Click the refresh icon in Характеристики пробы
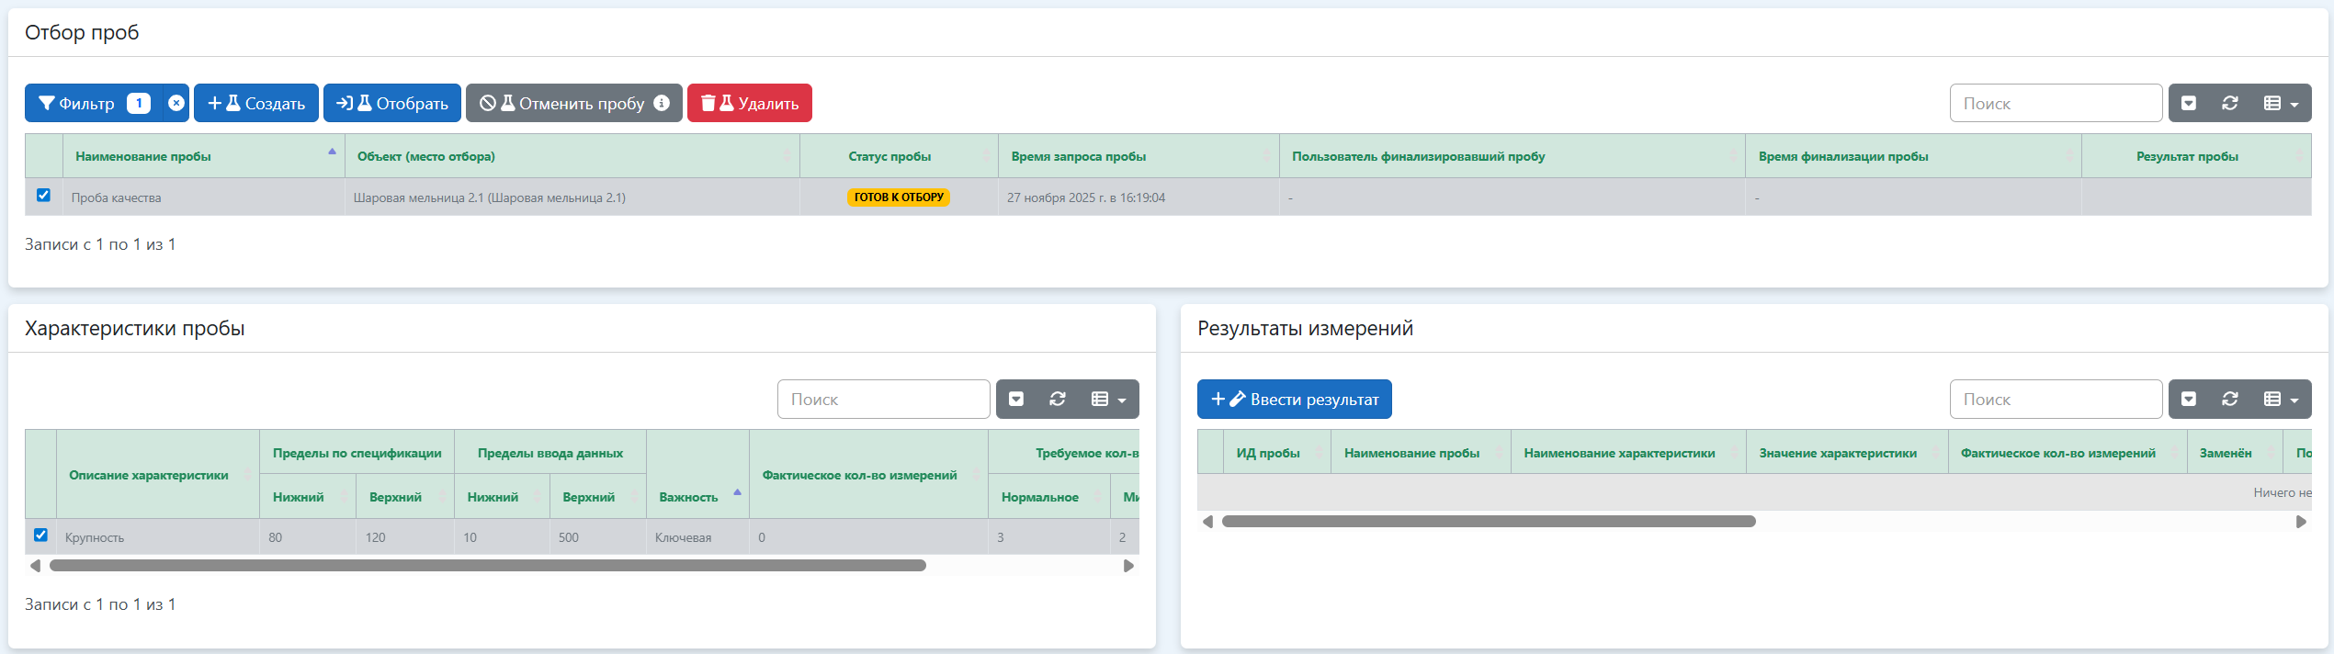 point(1058,399)
